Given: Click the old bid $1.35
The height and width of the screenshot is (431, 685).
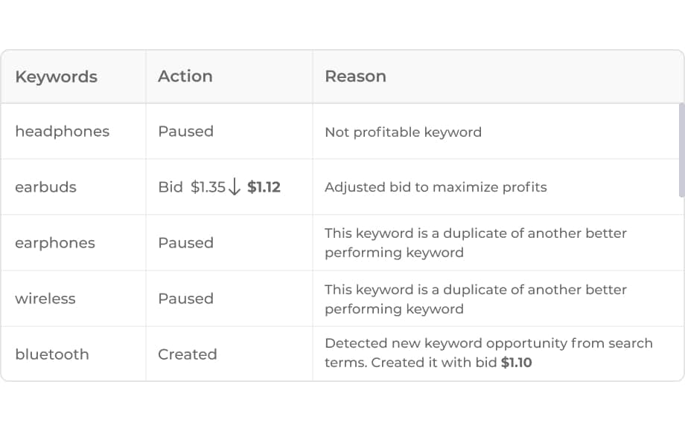Looking at the screenshot, I should pyautogui.click(x=208, y=187).
